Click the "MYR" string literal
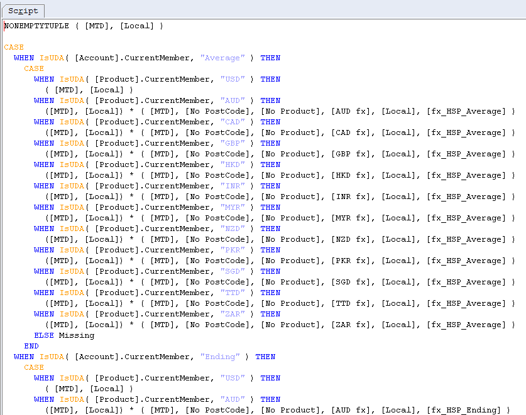This screenshot has width=526, height=415. 233,207
